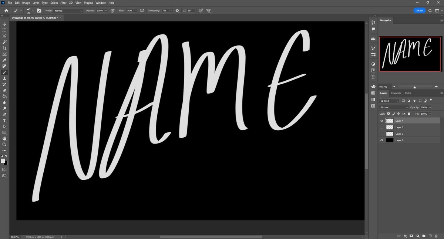Image resolution: width=444 pixels, height=239 pixels.
Task: Switch to the Channels tab
Action: (x=396, y=93)
